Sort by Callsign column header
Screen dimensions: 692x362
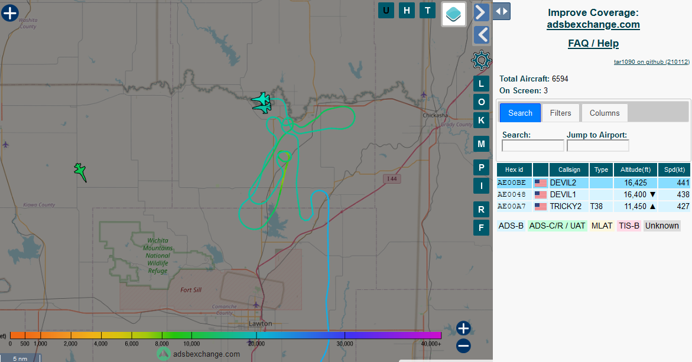pyautogui.click(x=569, y=169)
